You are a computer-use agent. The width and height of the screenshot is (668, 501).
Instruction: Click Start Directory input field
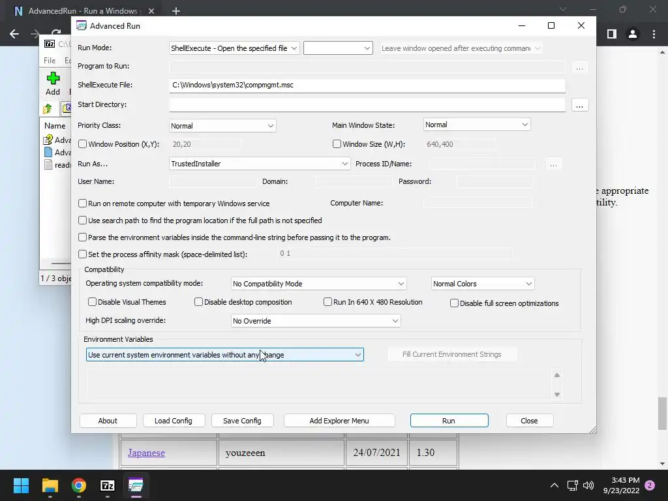pos(367,105)
